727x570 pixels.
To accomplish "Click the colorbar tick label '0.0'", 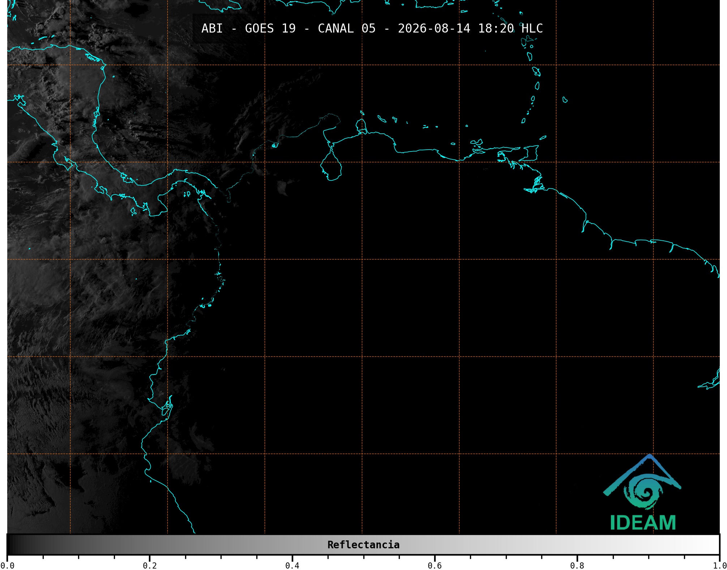I will 8,565.
